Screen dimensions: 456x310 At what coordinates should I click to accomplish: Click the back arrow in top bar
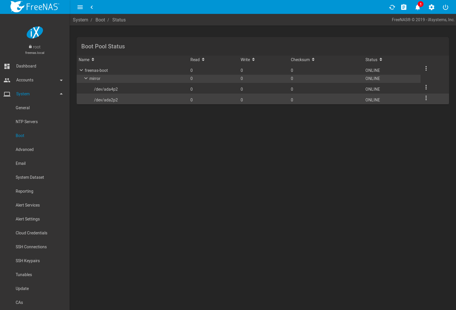(92, 7)
